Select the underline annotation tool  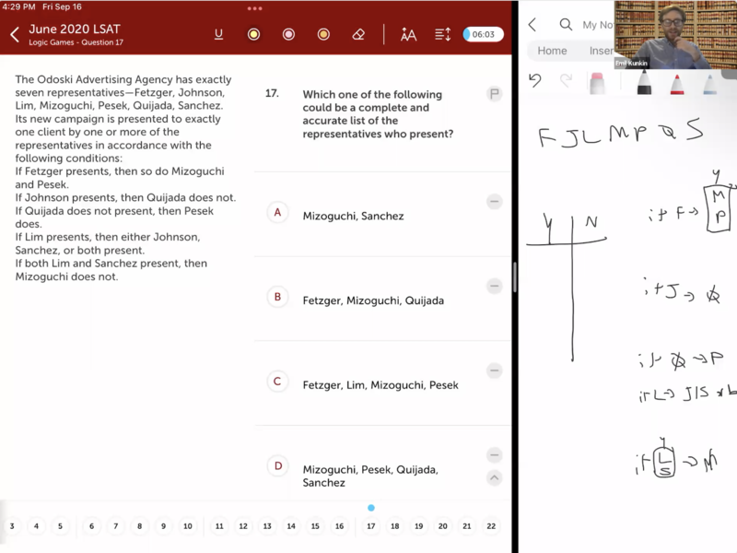[x=218, y=34]
